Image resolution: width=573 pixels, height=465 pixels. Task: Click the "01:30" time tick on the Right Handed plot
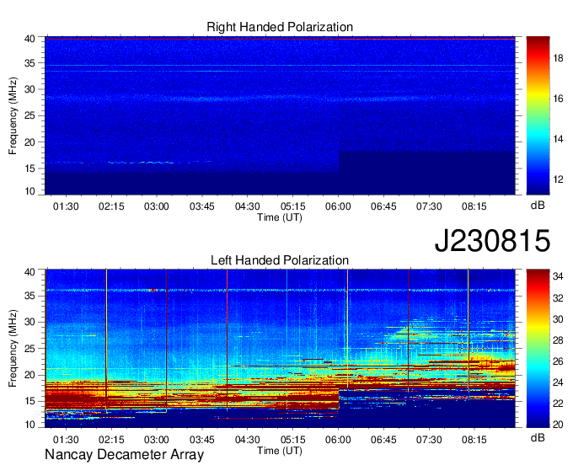pos(66,206)
